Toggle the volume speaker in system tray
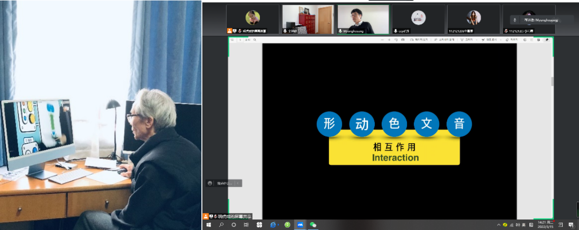This screenshot has width=579, height=230. [517, 225]
